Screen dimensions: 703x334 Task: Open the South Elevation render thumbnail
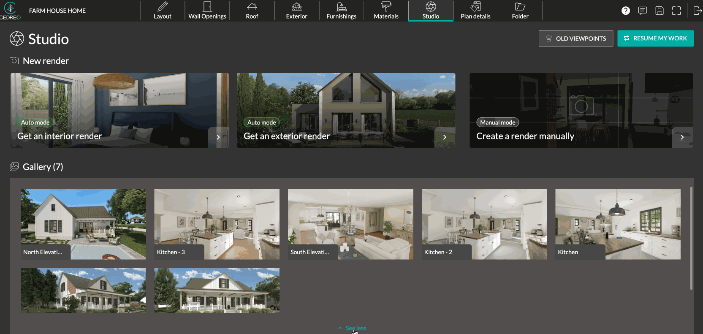350,224
